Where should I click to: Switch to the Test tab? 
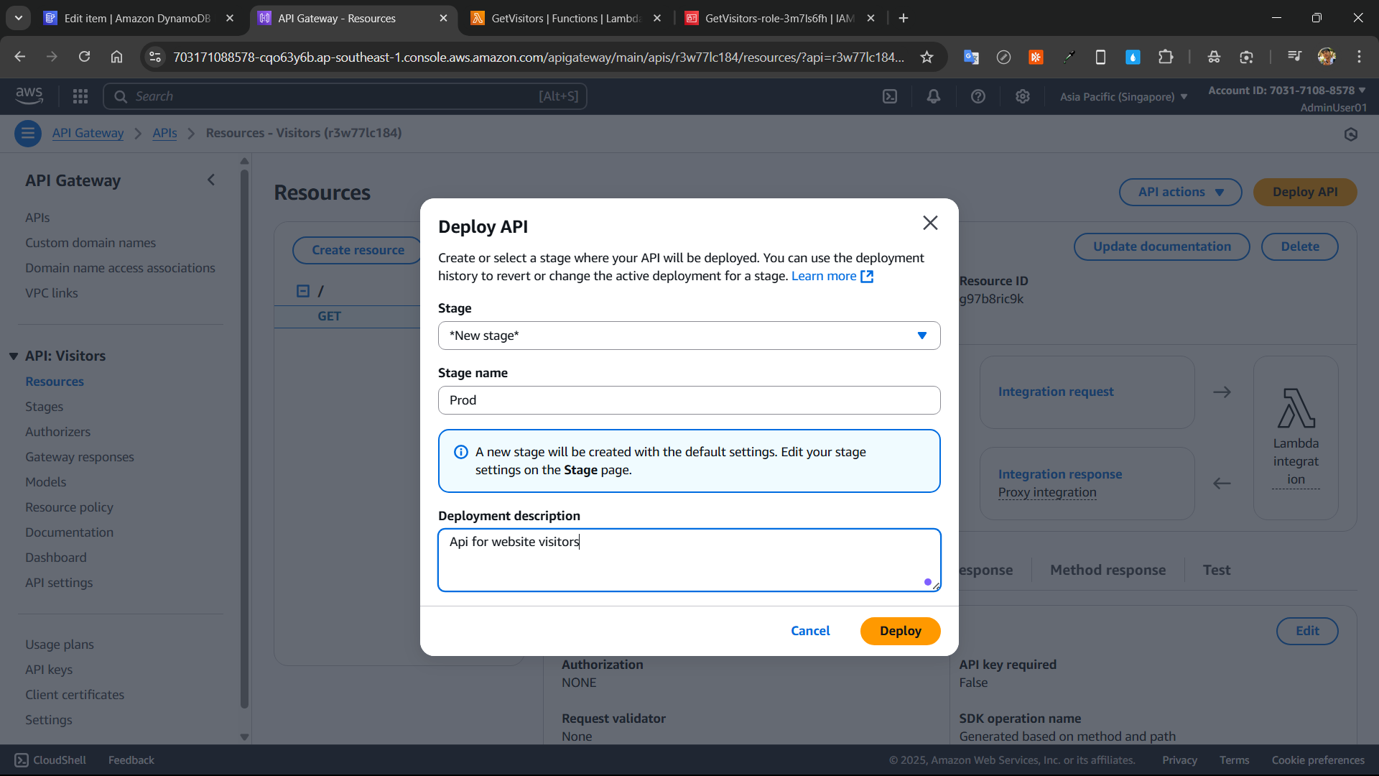point(1217,570)
